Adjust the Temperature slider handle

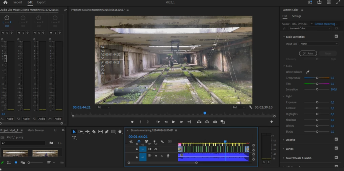click(317, 78)
